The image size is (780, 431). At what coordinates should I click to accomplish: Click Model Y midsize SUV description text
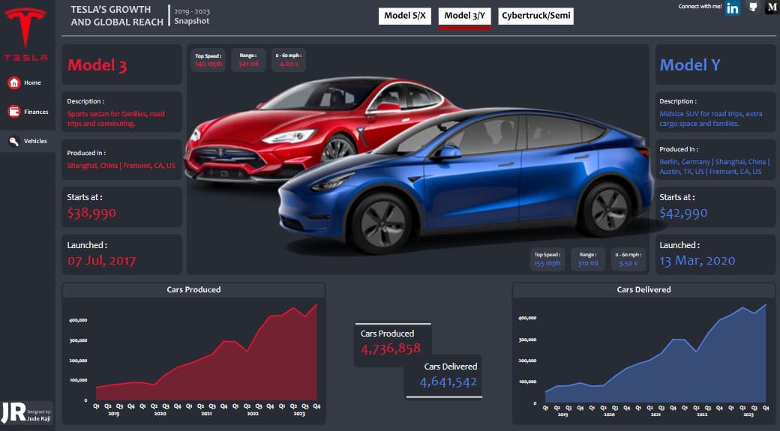[x=711, y=119]
